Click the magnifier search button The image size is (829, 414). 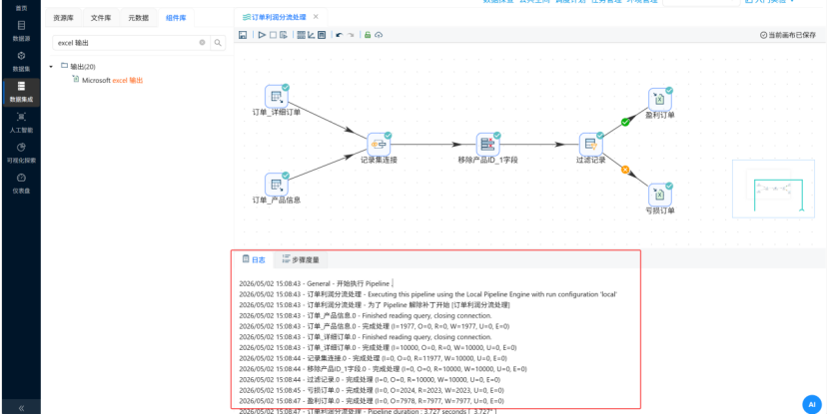click(218, 42)
